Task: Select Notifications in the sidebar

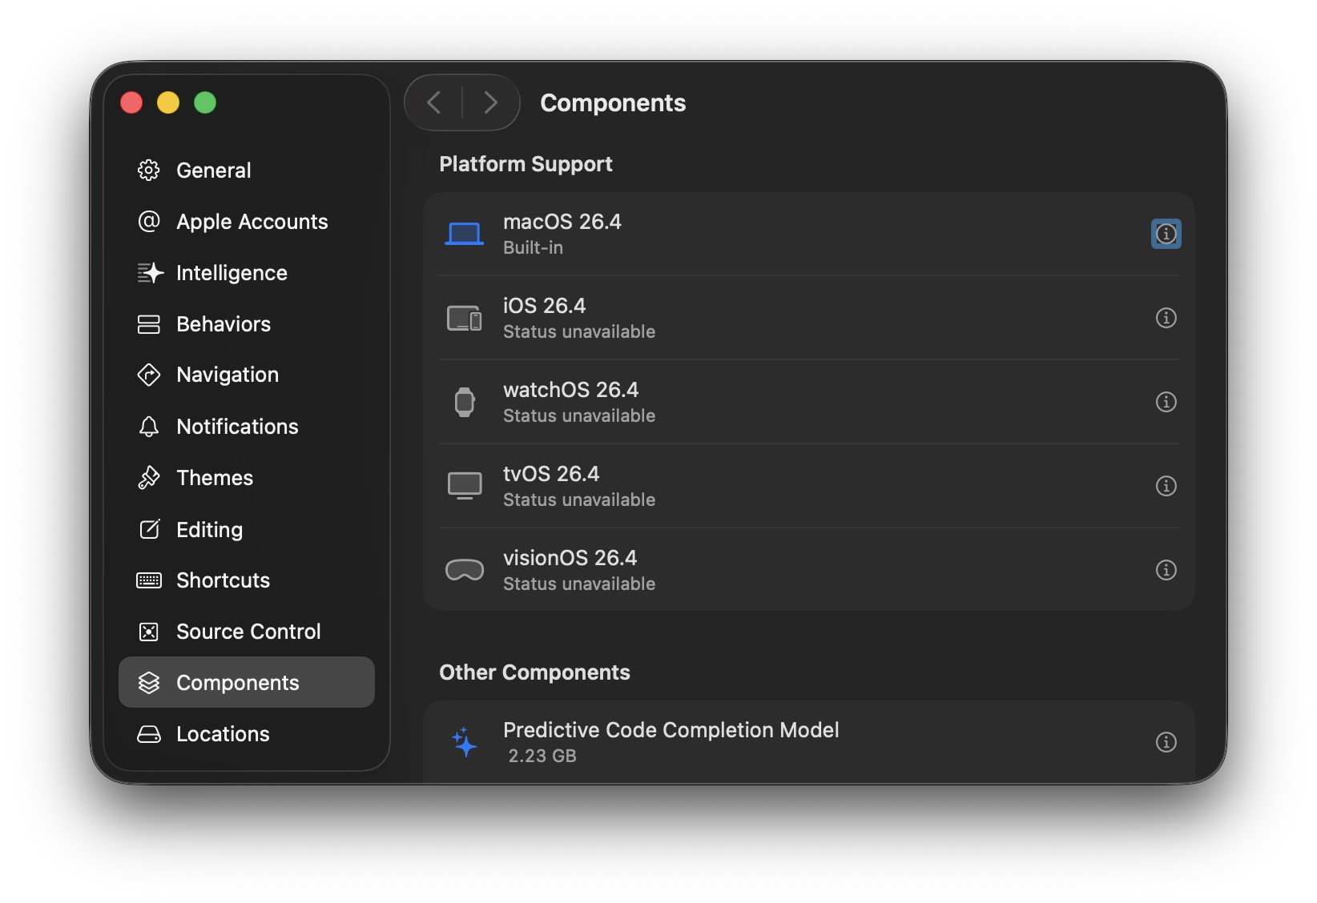Action: 247,427
